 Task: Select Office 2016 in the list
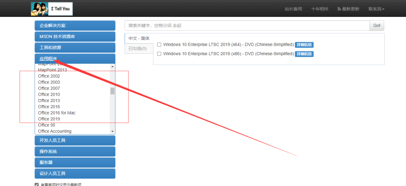point(49,107)
